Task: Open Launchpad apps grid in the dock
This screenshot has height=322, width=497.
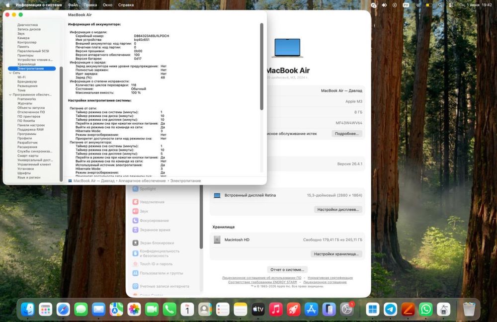Action: 45,309
